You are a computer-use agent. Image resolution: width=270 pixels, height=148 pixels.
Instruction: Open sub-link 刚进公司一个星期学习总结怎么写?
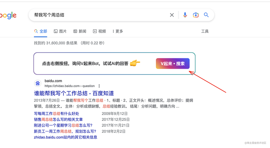(x=63, y=125)
